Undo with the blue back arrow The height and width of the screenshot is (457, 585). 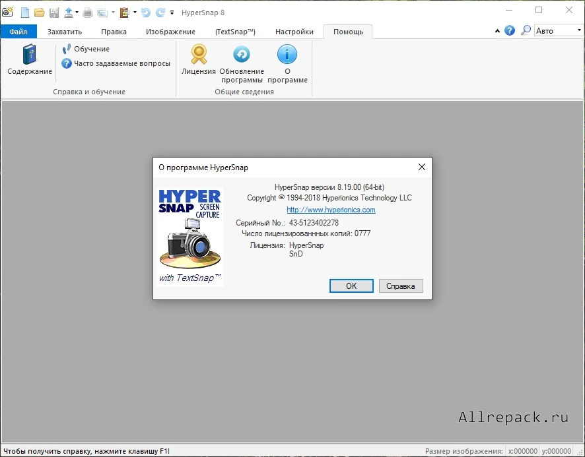pyautogui.click(x=146, y=13)
